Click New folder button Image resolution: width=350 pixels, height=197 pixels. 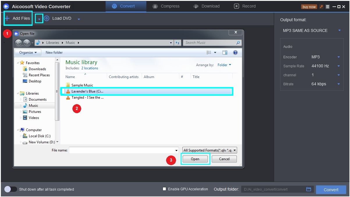click(54, 53)
